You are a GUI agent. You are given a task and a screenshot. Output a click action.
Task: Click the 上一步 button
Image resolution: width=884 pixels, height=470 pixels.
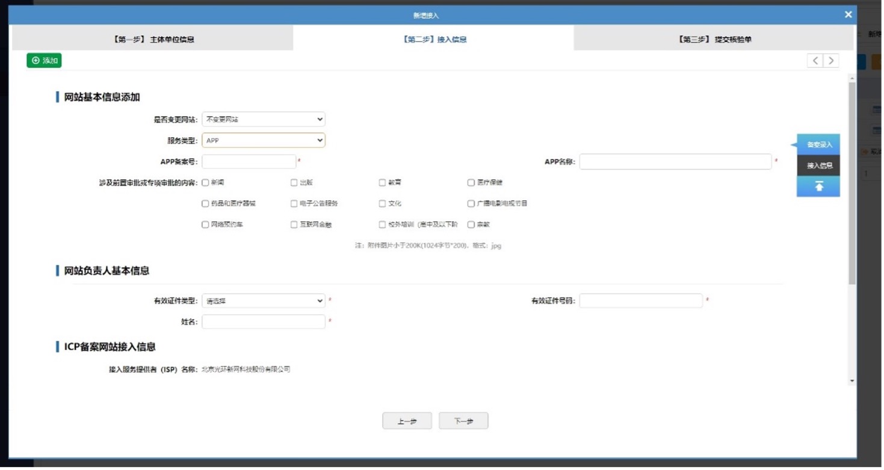coord(407,420)
